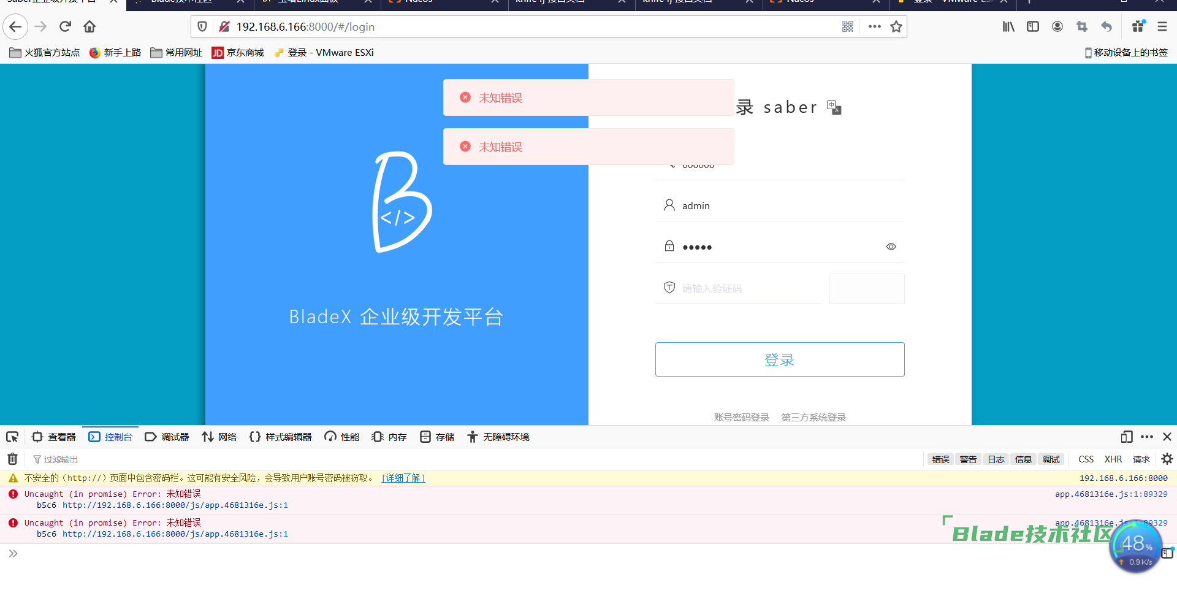Open the 样式编辑器 style editor tab
Viewport: 1177px width, 590px height.
tap(280, 437)
